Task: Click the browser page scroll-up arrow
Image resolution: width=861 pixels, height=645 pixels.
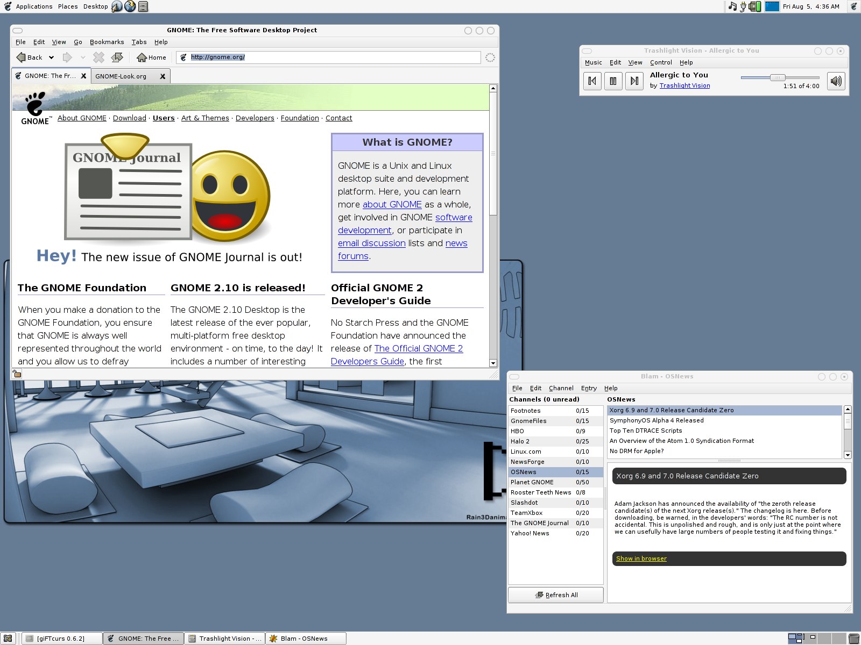Action: 493,88
